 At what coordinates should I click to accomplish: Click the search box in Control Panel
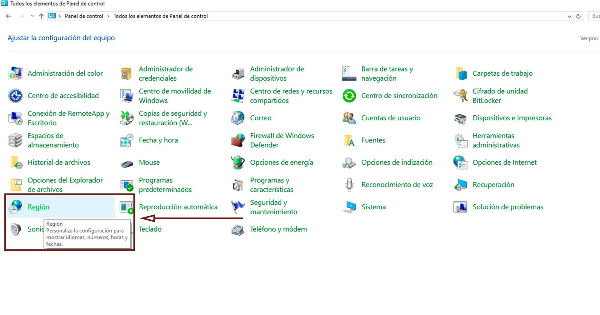[595, 16]
